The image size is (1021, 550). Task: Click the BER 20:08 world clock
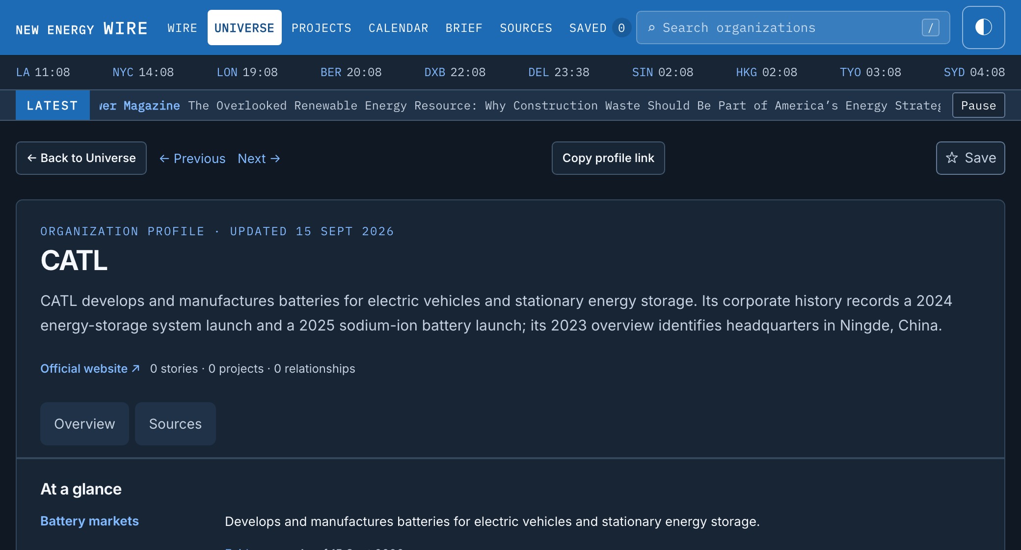tap(351, 72)
